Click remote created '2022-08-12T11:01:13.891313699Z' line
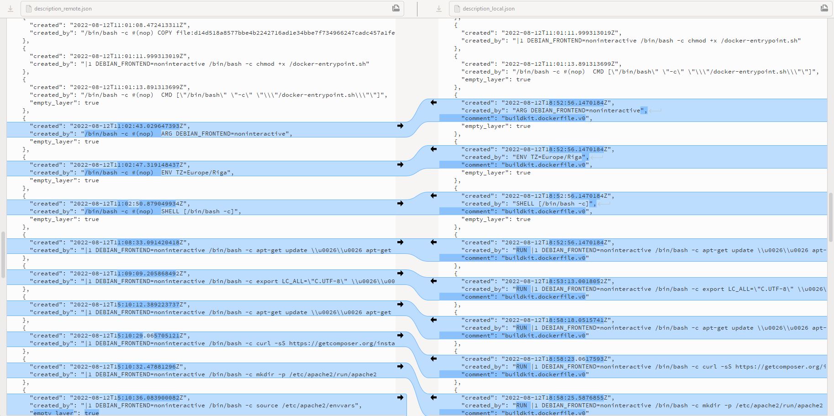 [x=110, y=87]
